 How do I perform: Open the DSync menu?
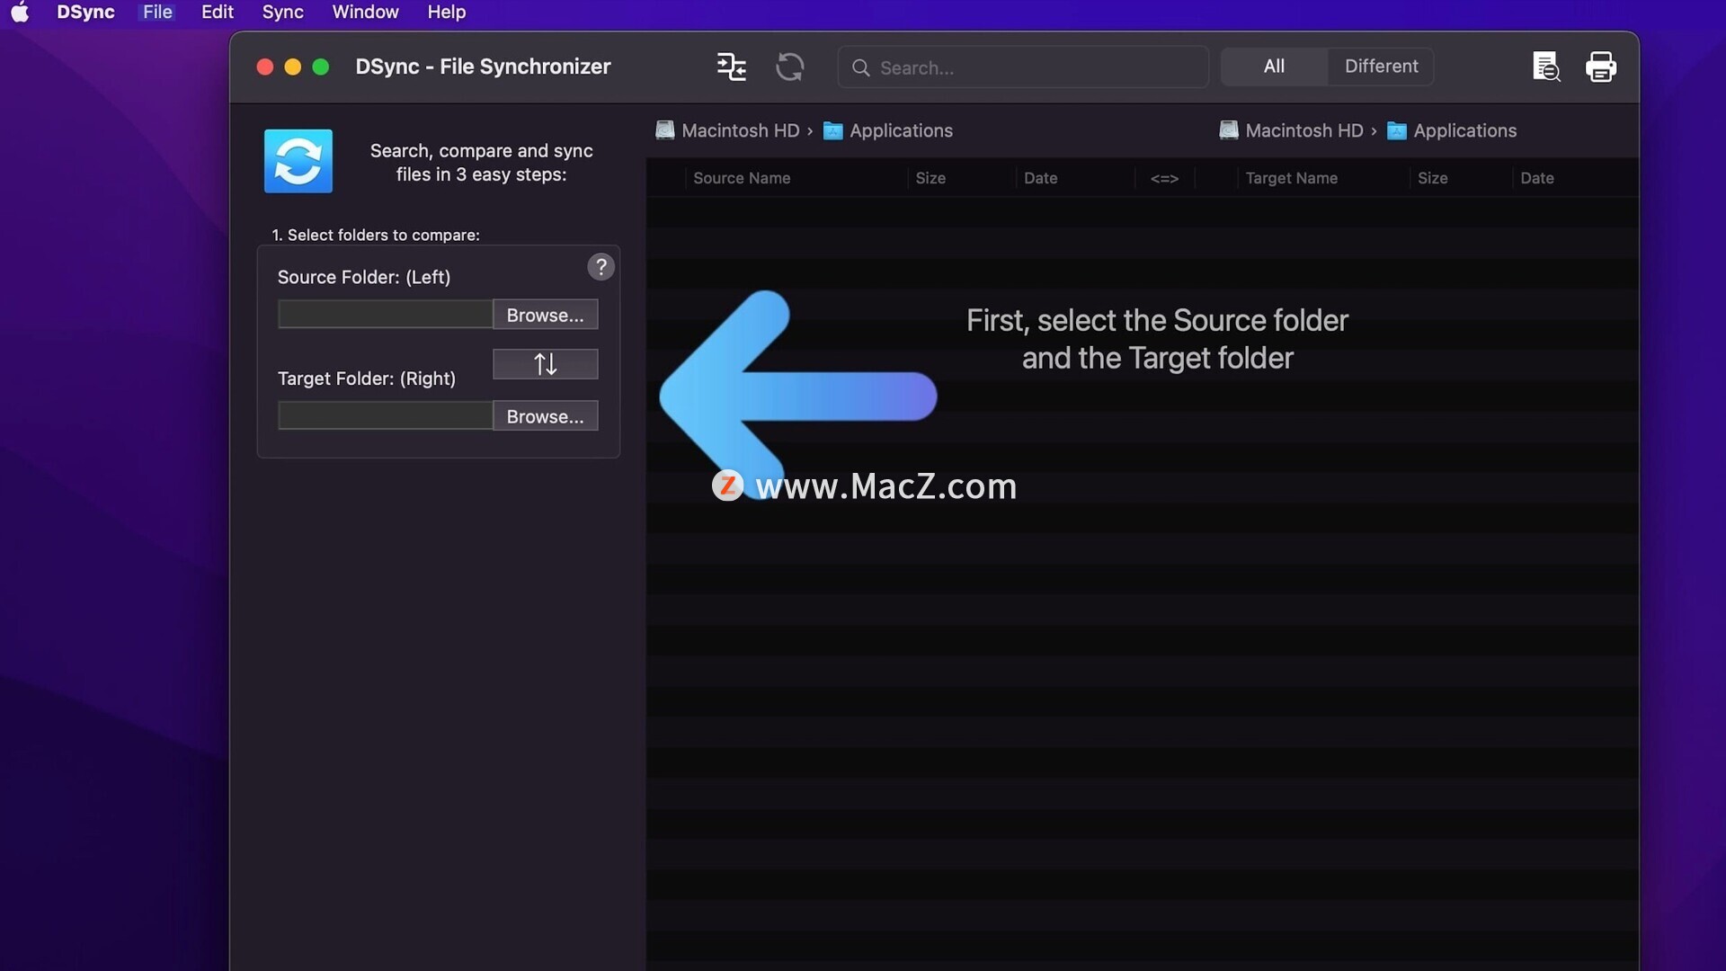[85, 13]
